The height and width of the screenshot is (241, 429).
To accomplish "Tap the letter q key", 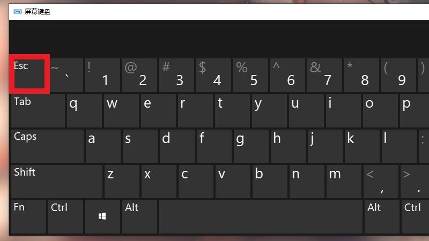I will 84,111.
